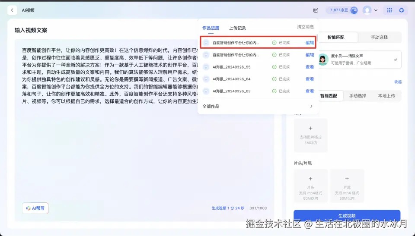Click 查看 for AI海报_20240326_03
Viewport: 415px width, 236px height.
tap(310, 91)
